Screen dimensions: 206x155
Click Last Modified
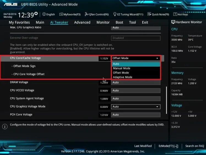[x=143, y=146]
